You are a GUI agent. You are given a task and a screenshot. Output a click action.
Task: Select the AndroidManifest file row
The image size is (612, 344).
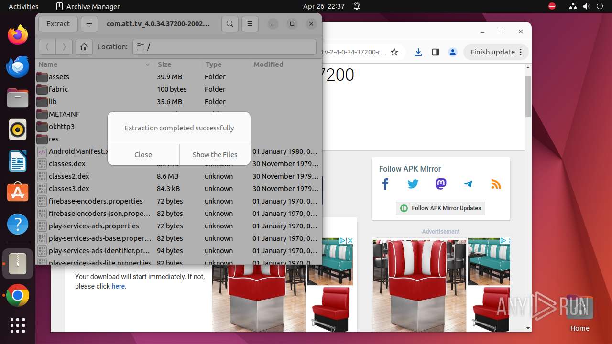pos(72,151)
